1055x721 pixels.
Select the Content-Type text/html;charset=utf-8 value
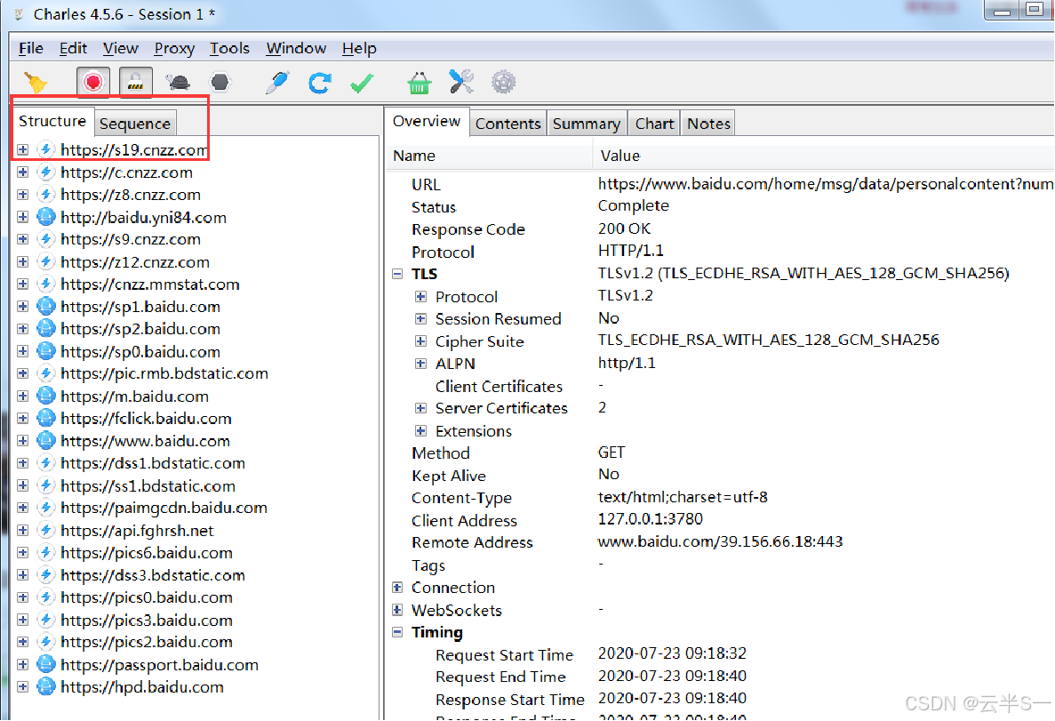(683, 497)
